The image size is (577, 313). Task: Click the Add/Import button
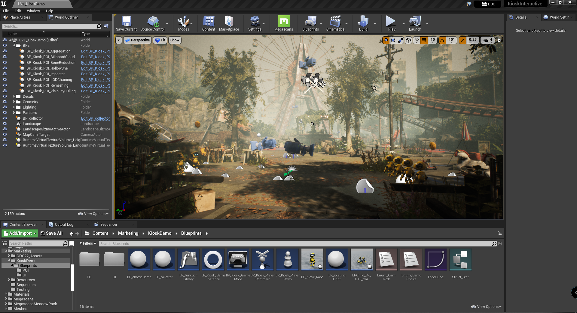(20, 233)
